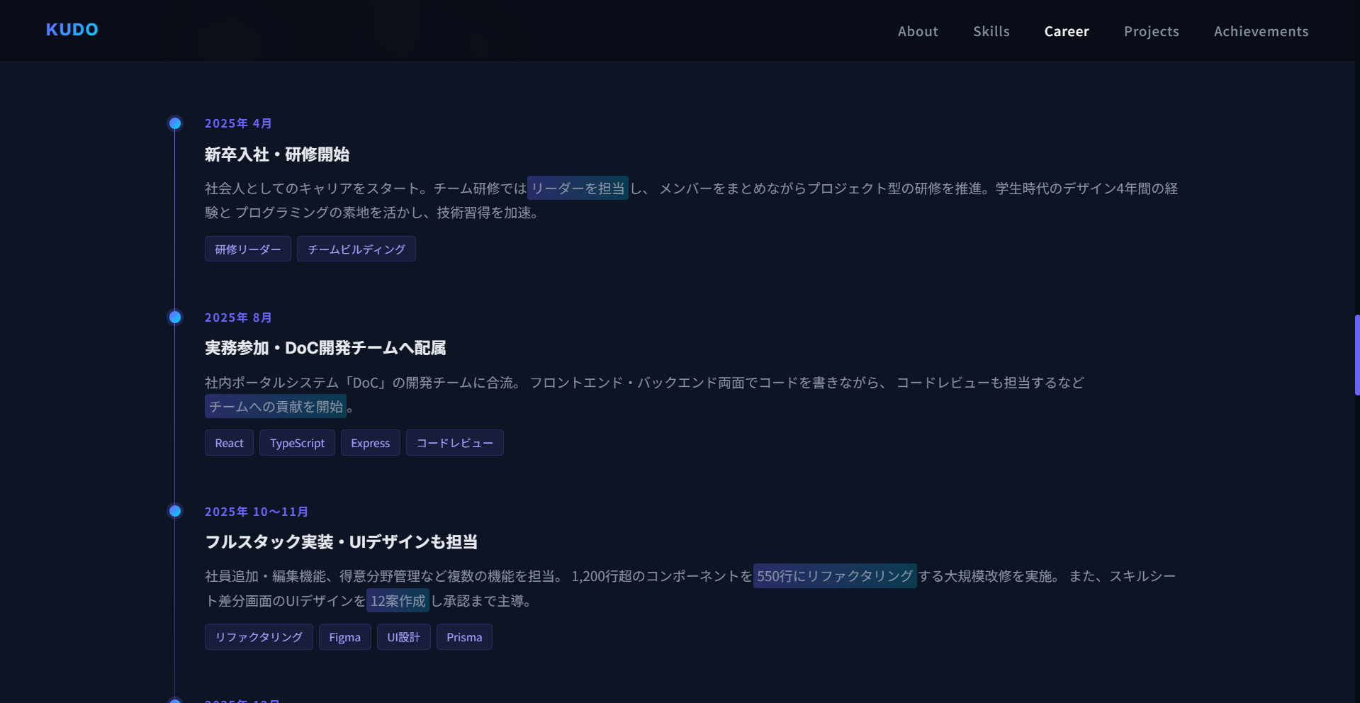Select the チームビルディング tag

pyautogui.click(x=356, y=249)
